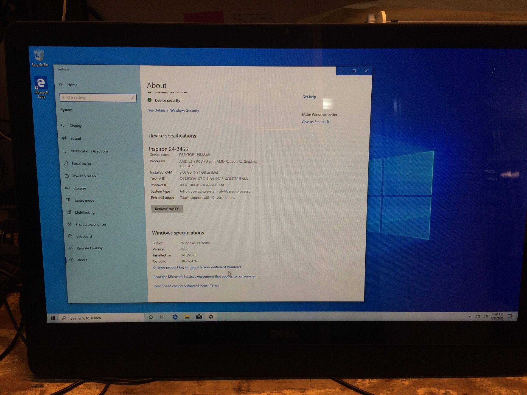Select the About info icon

click(x=72, y=259)
